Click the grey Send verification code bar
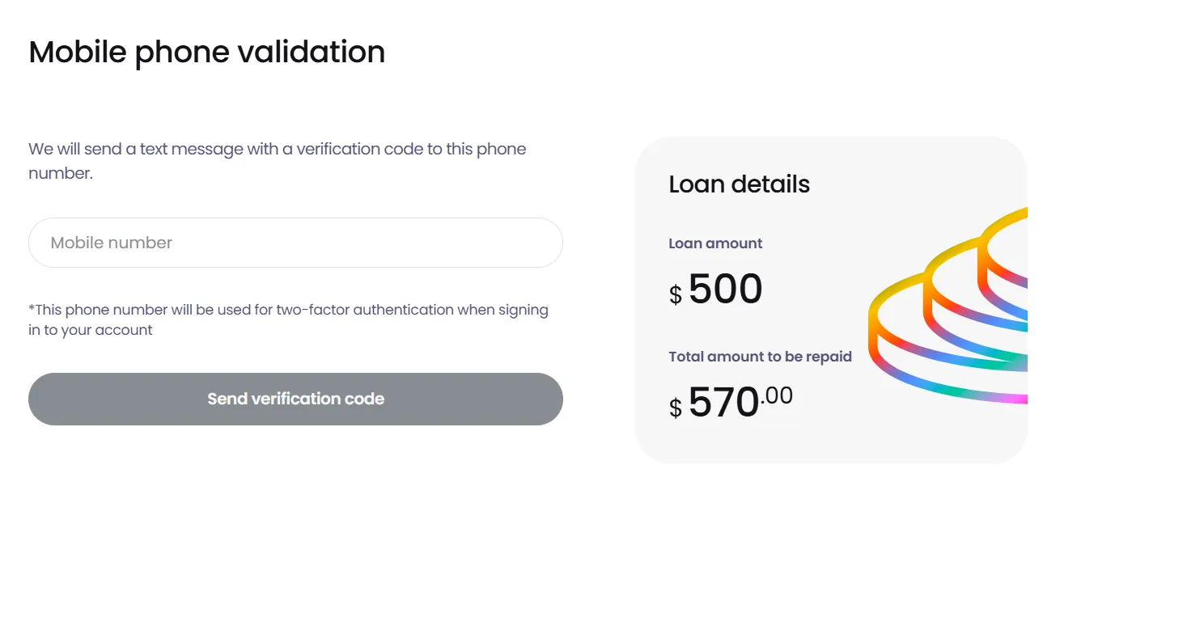1200x630 pixels. 295,399
